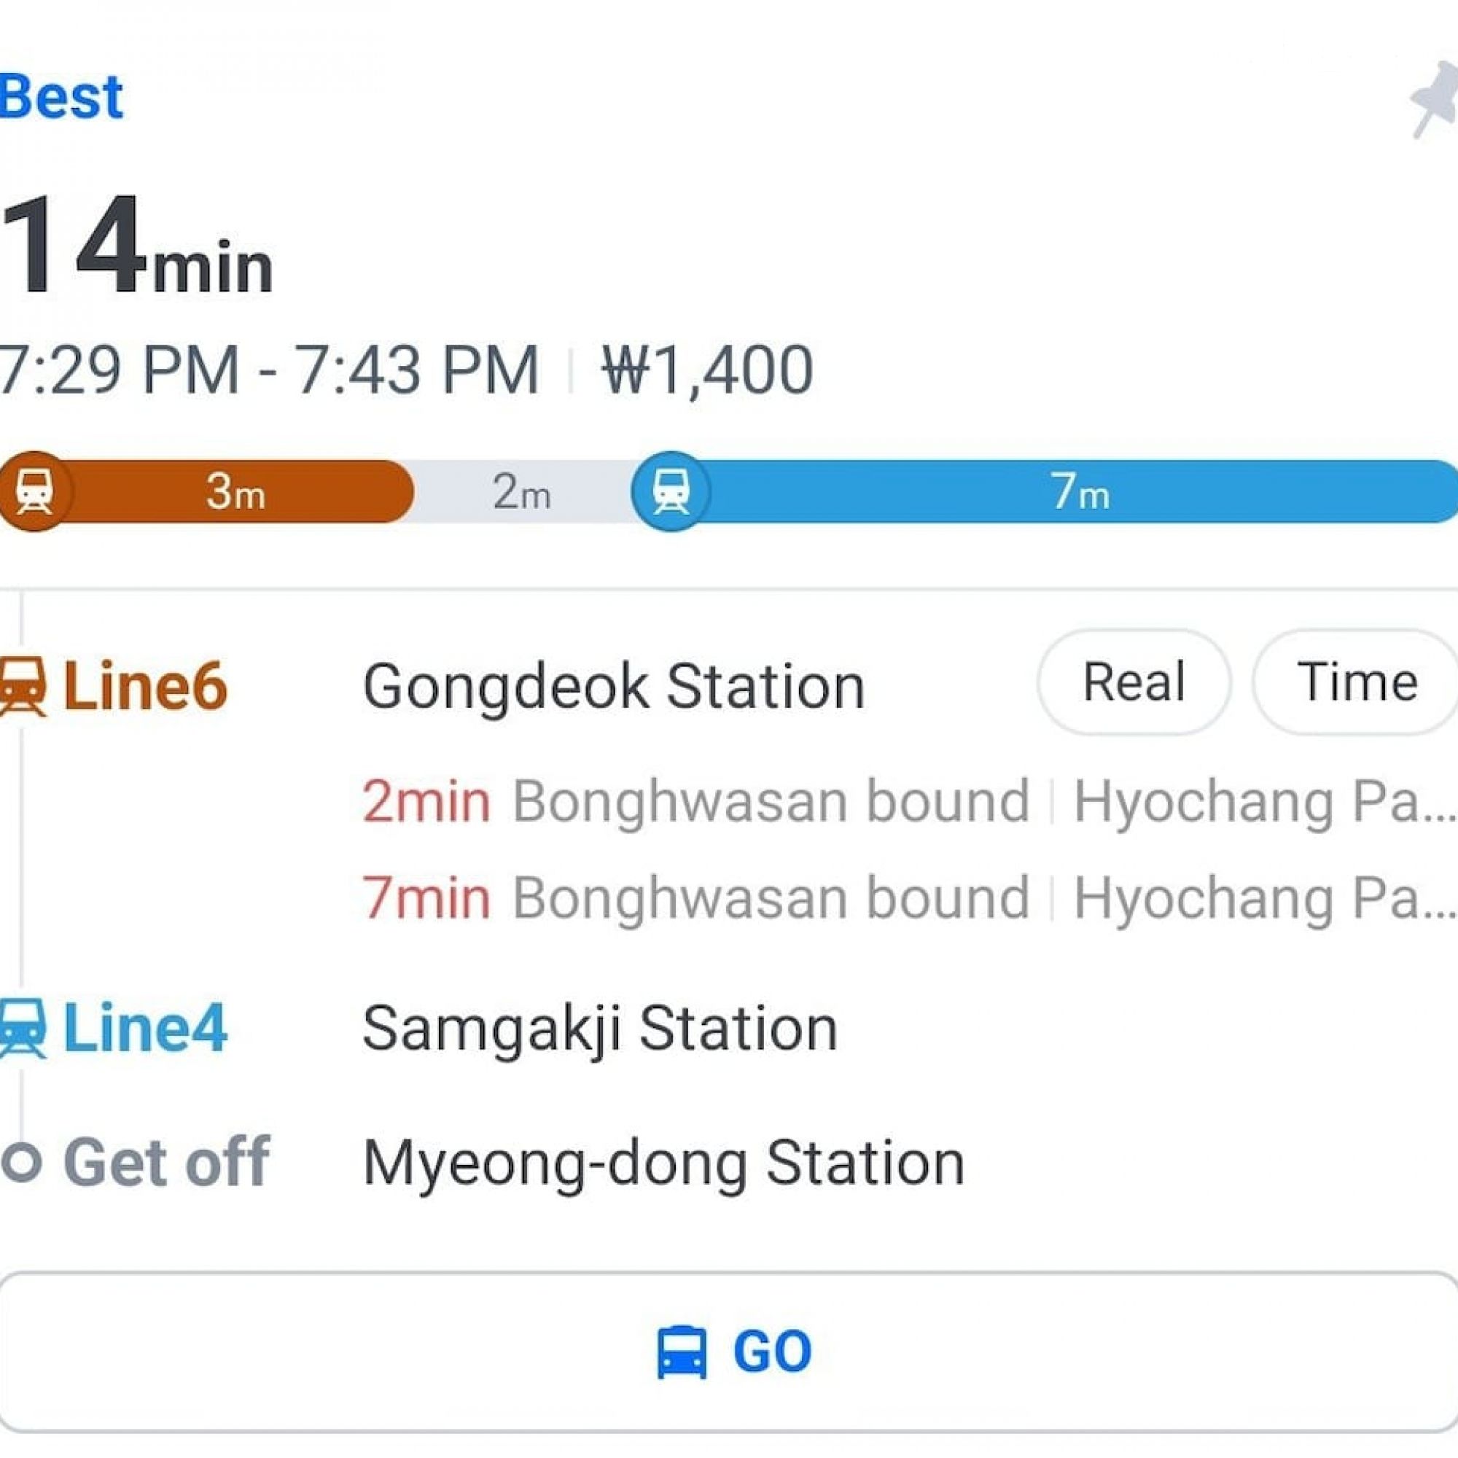Screen dimensions: 1458x1458
Task: Tap the orange Line 6 train icon on the route bar
Action: tap(34, 491)
